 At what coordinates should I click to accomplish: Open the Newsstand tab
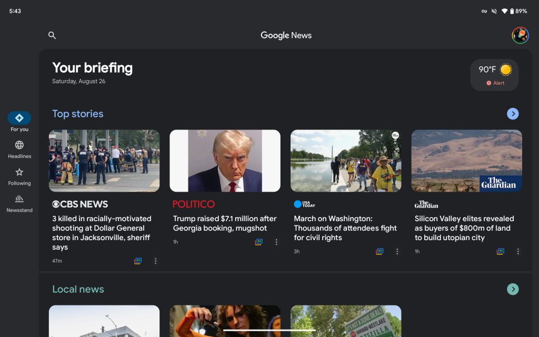tap(19, 203)
